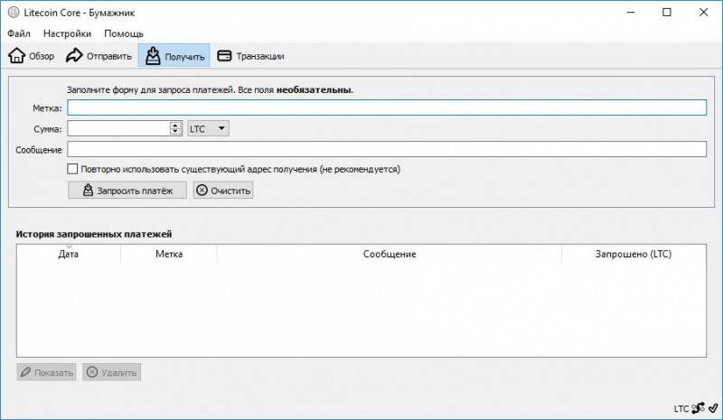
Task: Open the Настройки menu
Action: pyautogui.click(x=67, y=33)
